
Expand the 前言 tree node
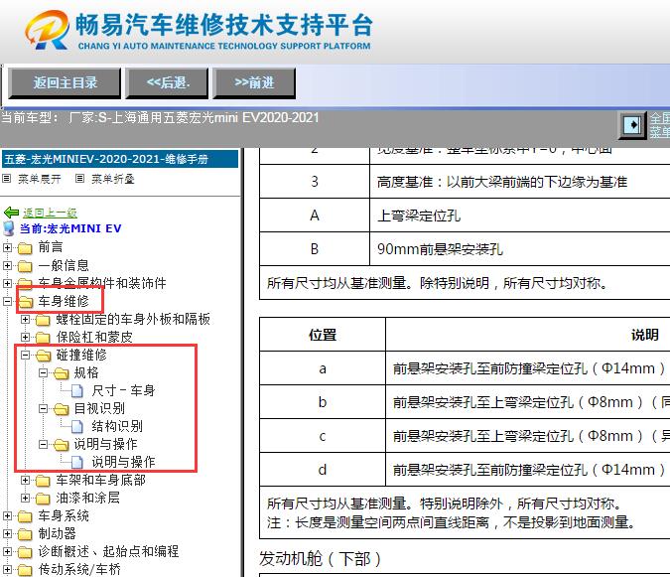click(7, 247)
